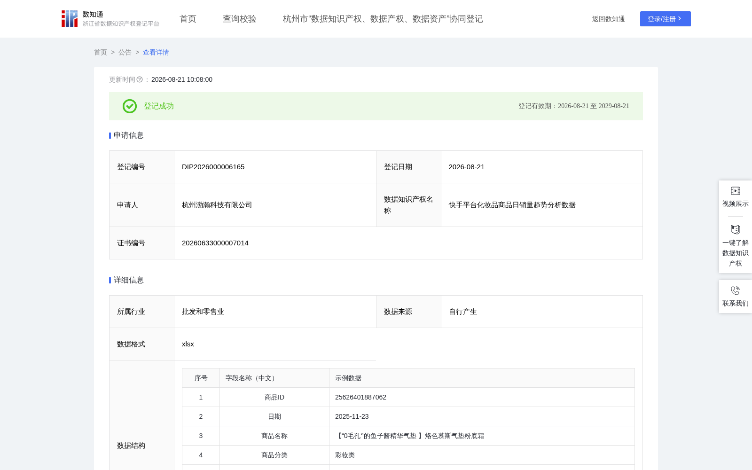This screenshot has width=752, height=470.
Task: Open the 查询校验 navigation tab
Action: pos(240,19)
